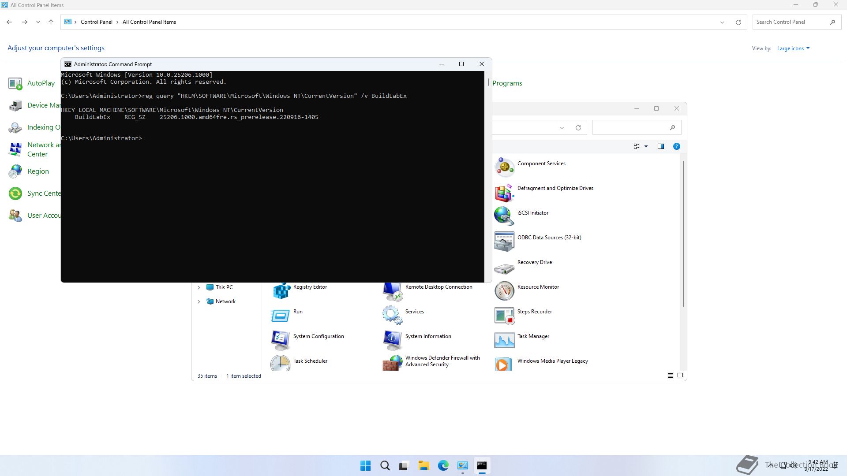Select Recovery Drive item
The height and width of the screenshot is (476, 847).
(x=534, y=262)
